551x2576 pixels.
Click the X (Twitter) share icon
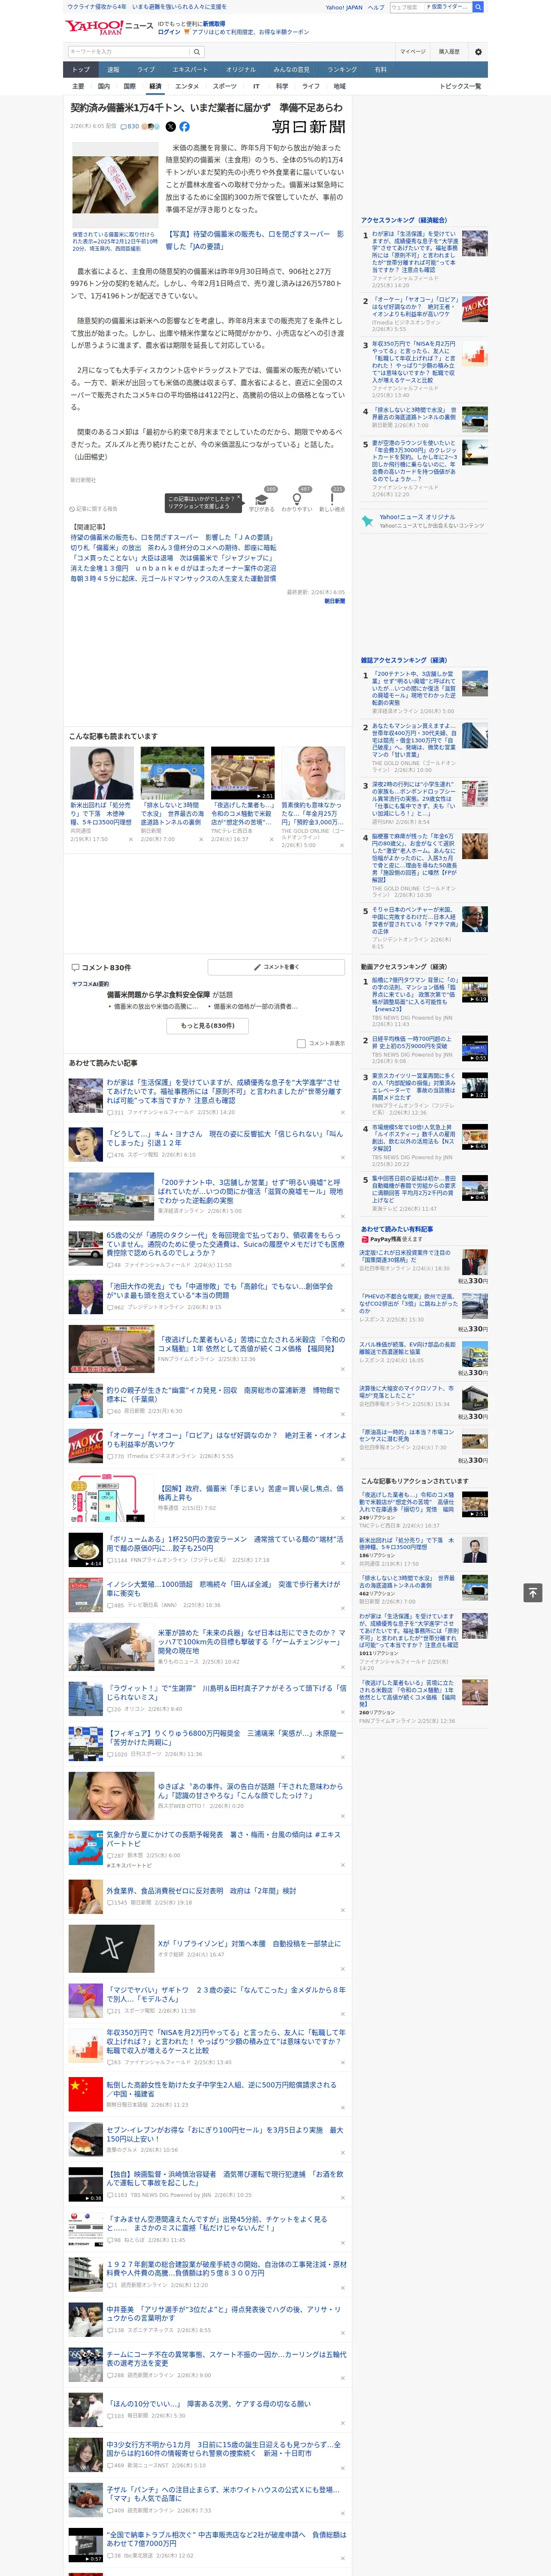(x=170, y=127)
